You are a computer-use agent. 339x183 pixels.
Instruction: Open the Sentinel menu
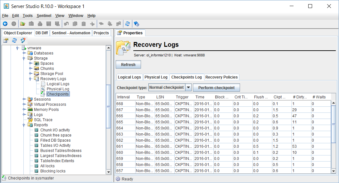pyautogui.click(x=44, y=16)
